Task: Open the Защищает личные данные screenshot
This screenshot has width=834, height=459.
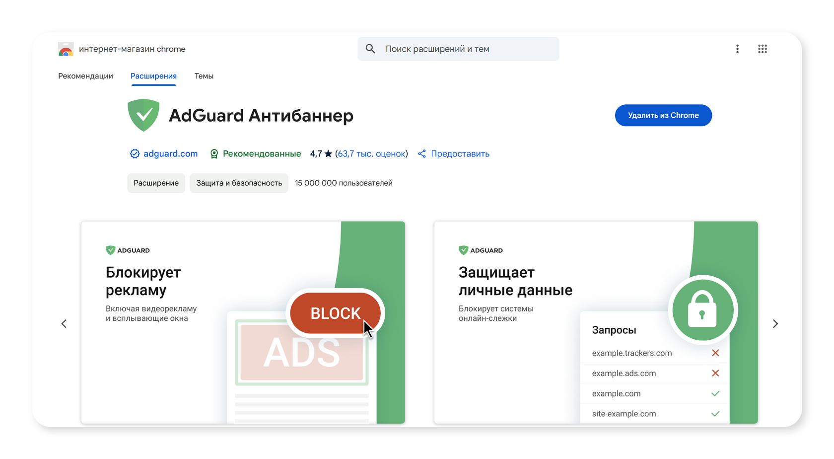Action: 596,322
